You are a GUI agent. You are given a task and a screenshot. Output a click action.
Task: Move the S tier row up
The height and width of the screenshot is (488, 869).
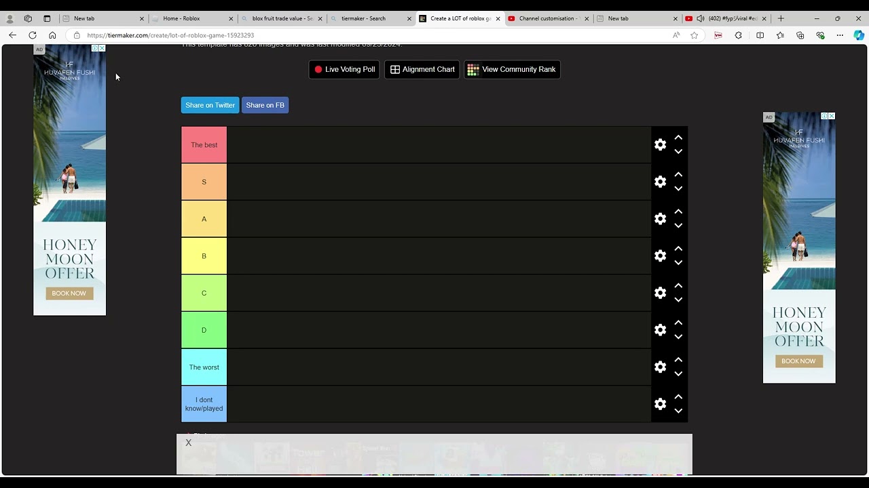coord(678,175)
